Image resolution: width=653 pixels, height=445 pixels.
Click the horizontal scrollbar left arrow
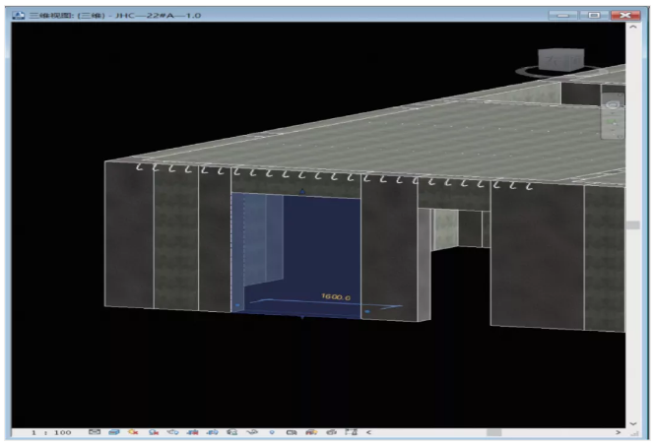tap(369, 432)
